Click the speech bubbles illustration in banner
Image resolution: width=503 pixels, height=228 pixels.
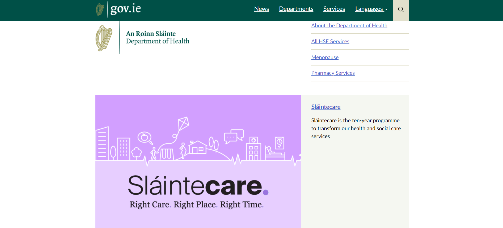[x=234, y=136]
